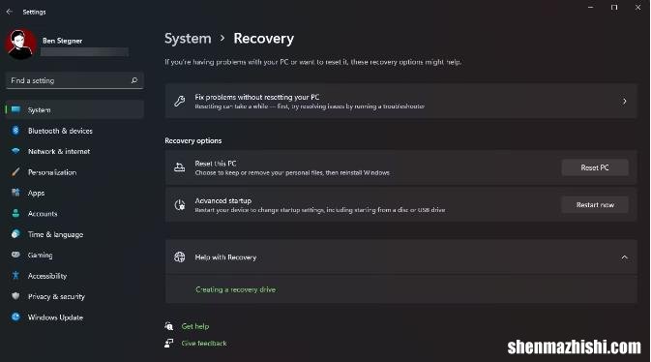Click the Accessibility figure icon

tap(15, 275)
